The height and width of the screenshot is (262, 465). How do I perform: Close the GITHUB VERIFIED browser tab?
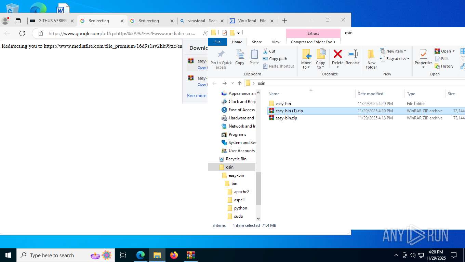coord(72,21)
